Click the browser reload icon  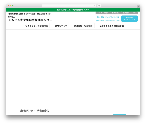point(95,6)
